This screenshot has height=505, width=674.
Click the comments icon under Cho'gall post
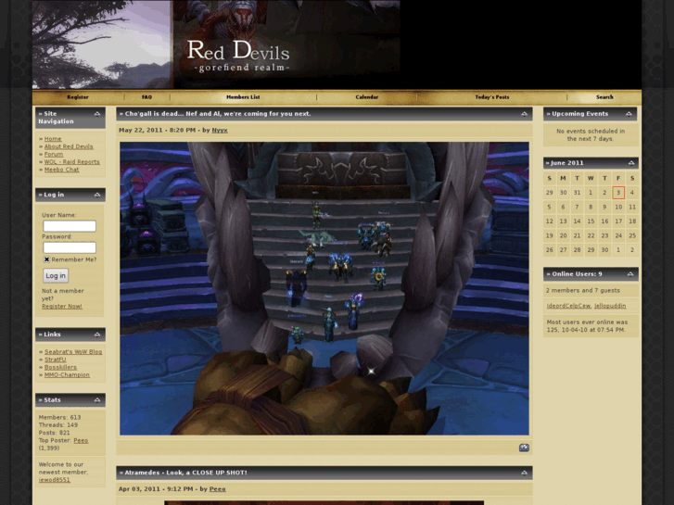pos(524,448)
